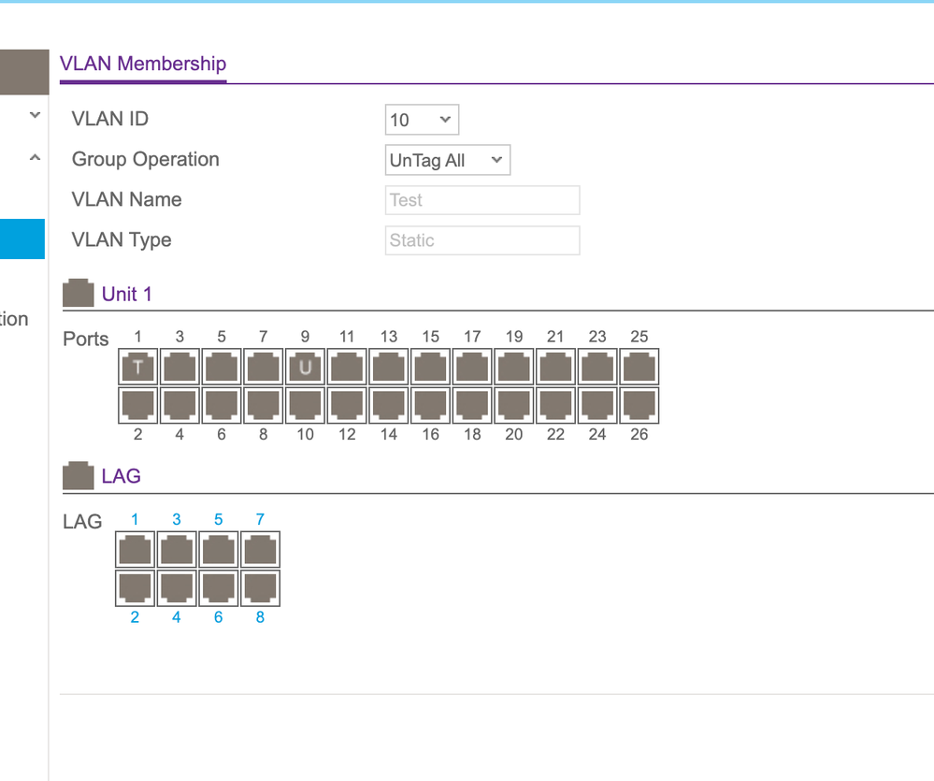Select port 3 in Unit 1
Image resolution: width=934 pixels, height=781 pixels.
point(180,367)
